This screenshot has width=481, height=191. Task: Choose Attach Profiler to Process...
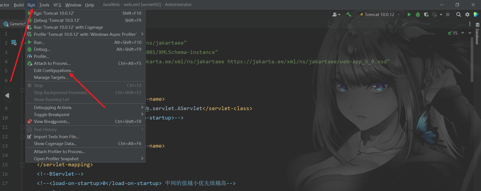tap(86, 152)
